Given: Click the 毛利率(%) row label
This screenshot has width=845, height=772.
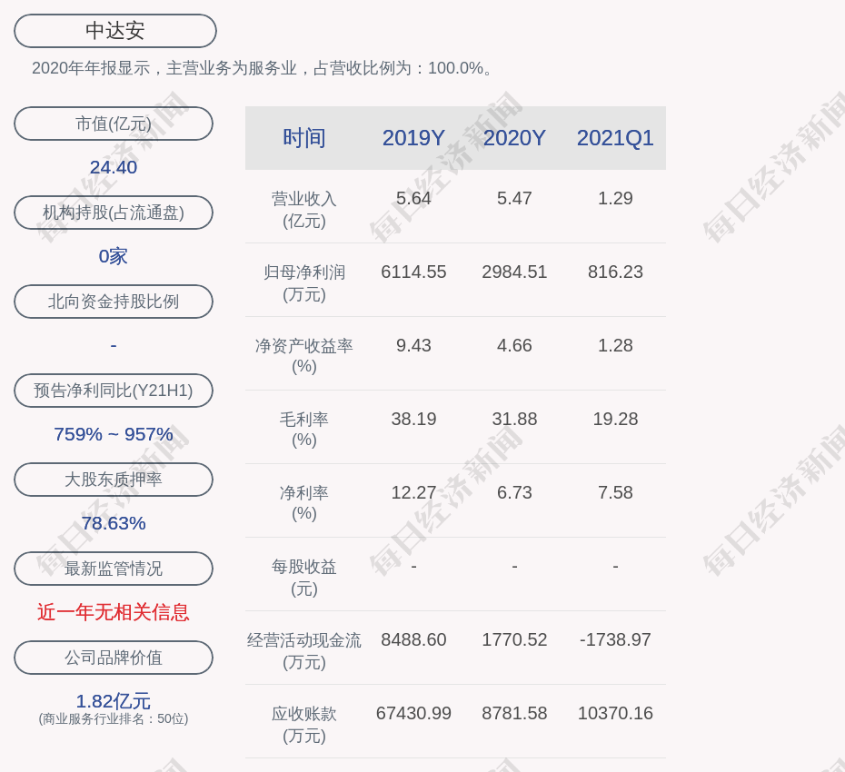Looking at the screenshot, I should click(x=304, y=430).
